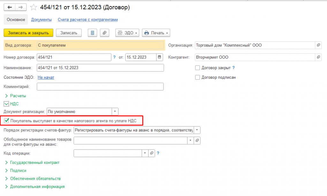Click the Вид договора field

pyautogui.click(x=100, y=45)
